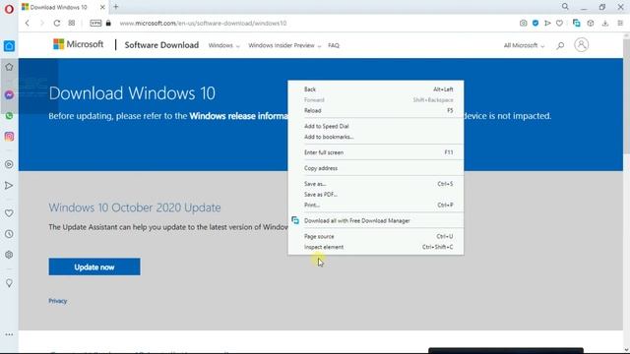
Task: Open Bookmarks star icon in sidebar
Action: coord(9,67)
